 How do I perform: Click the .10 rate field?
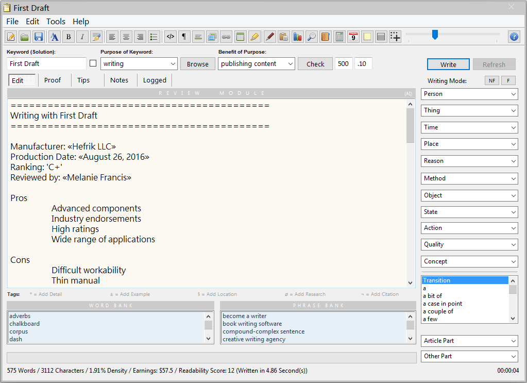click(363, 63)
